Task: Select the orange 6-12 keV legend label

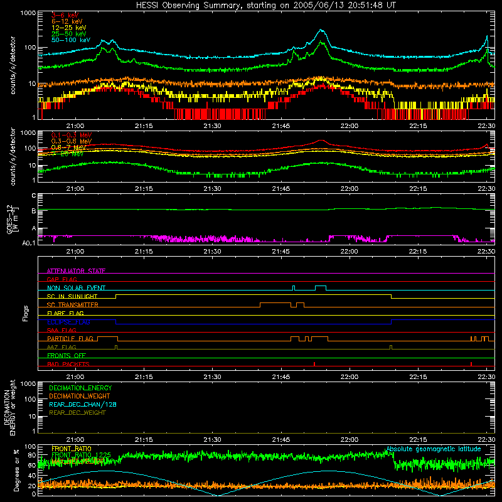Action: [x=67, y=21]
